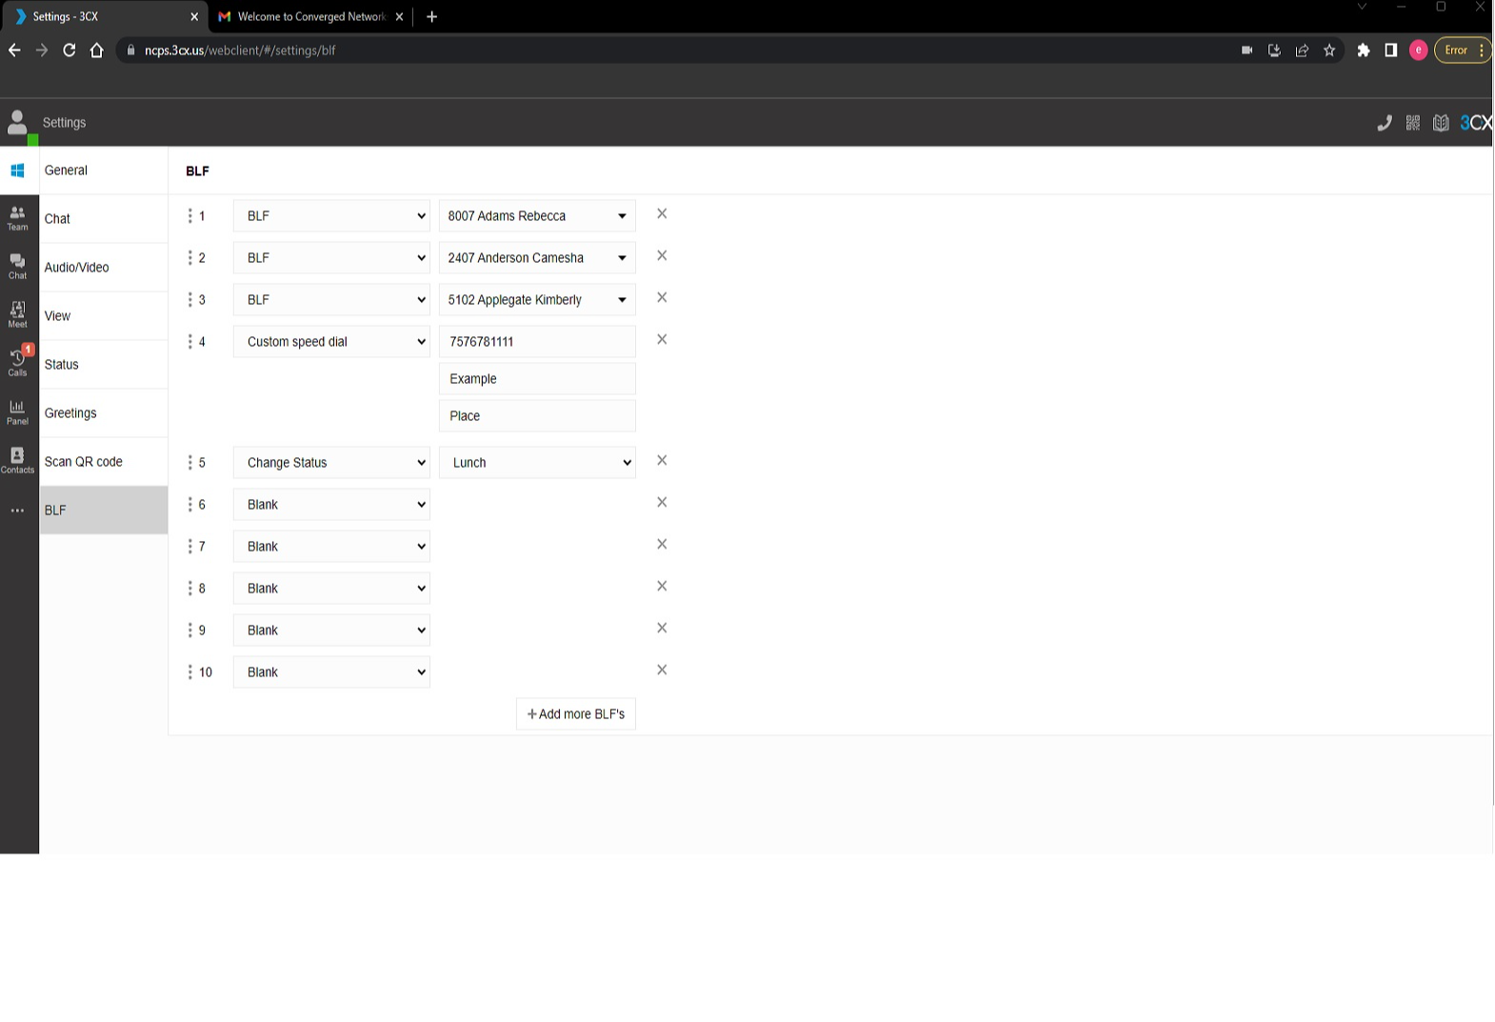Open the 2407 Anderson Camesha dropdown
This screenshot has width=1495, height=1022.
tap(537, 258)
